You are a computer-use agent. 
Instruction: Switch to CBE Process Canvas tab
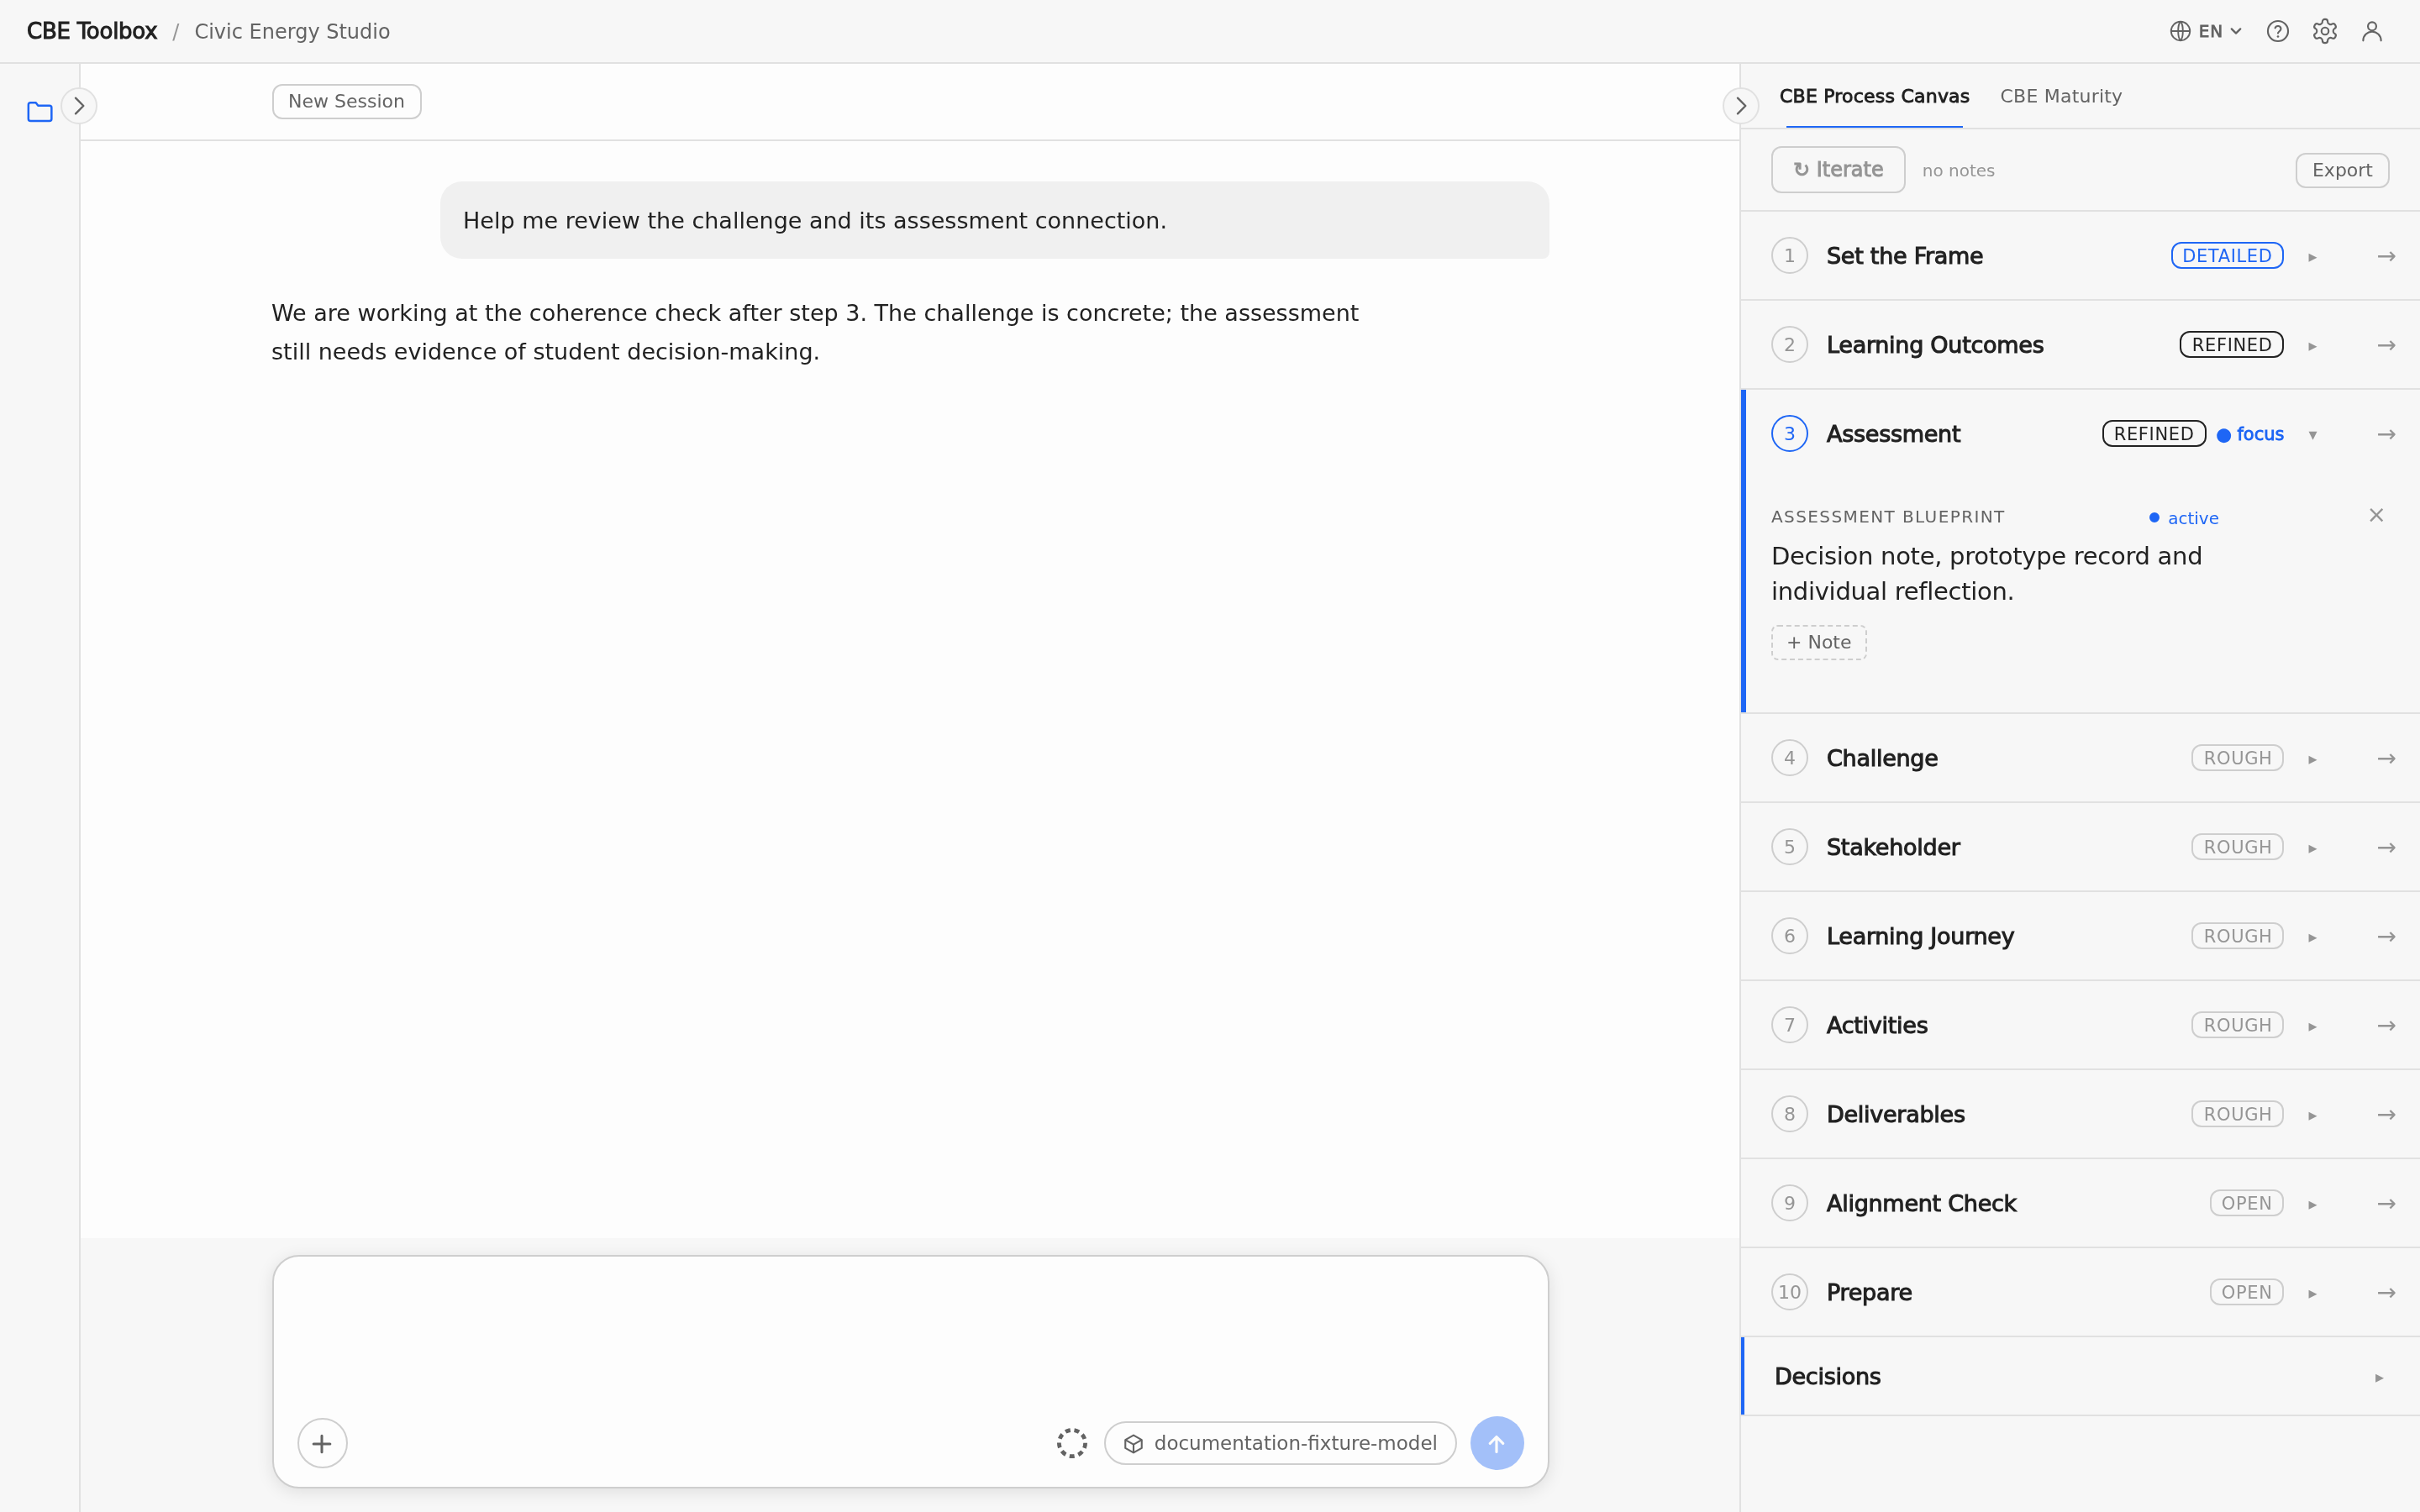[x=1874, y=96]
